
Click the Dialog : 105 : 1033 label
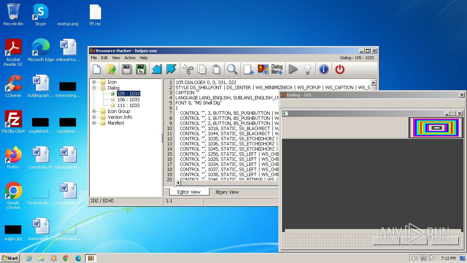click(x=357, y=58)
